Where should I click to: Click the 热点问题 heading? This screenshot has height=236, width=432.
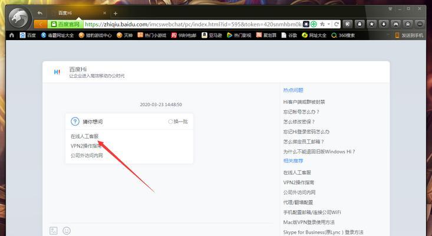[x=293, y=90]
